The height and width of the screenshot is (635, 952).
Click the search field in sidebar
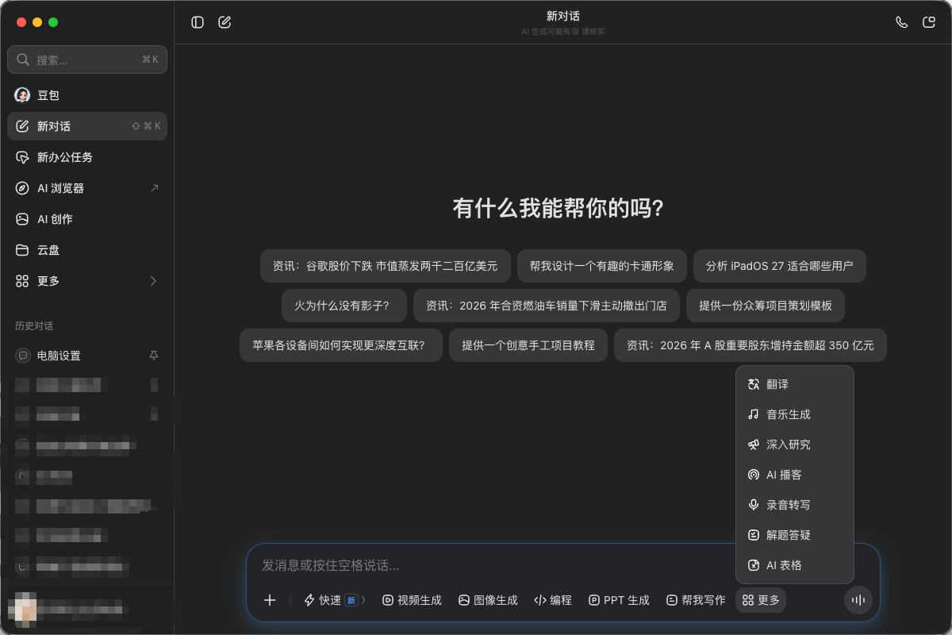point(87,60)
